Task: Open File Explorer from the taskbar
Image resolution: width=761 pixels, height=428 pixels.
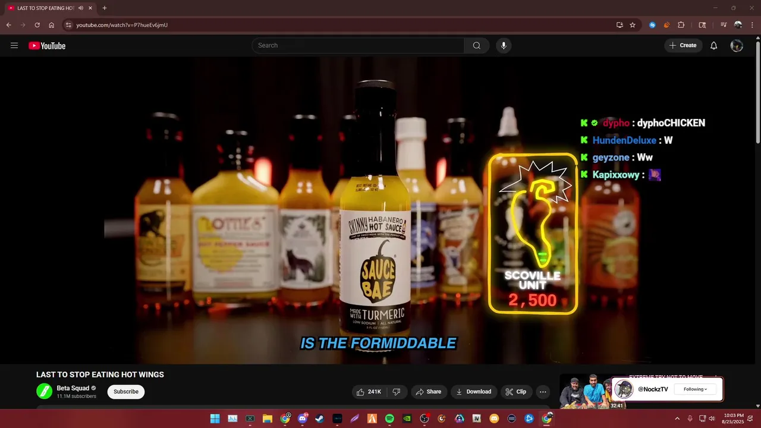Action: (x=268, y=418)
